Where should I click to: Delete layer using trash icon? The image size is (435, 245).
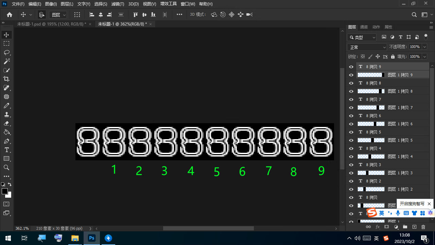point(423,227)
